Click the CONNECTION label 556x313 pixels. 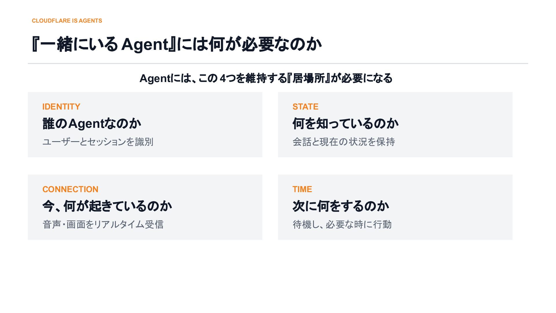click(70, 189)
